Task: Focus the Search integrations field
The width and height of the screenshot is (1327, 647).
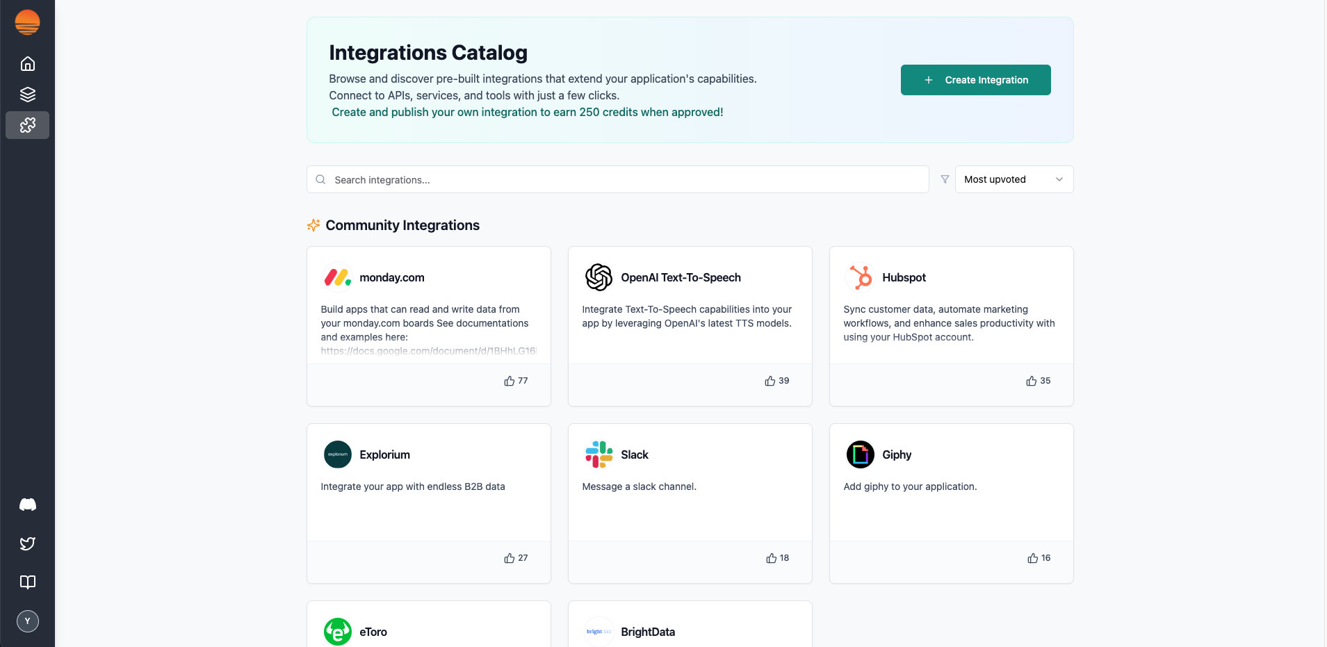Action: 618,179
